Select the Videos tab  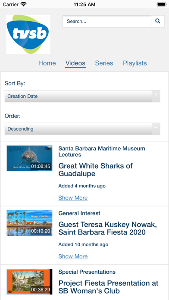75,63
